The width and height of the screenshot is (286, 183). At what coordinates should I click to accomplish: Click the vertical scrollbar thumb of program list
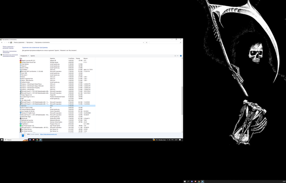182,100
